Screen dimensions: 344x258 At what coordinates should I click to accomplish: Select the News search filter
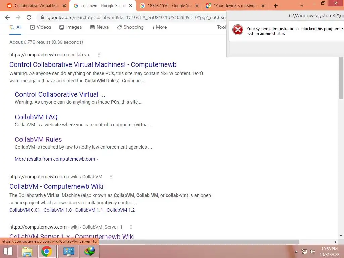click(99, 27)
